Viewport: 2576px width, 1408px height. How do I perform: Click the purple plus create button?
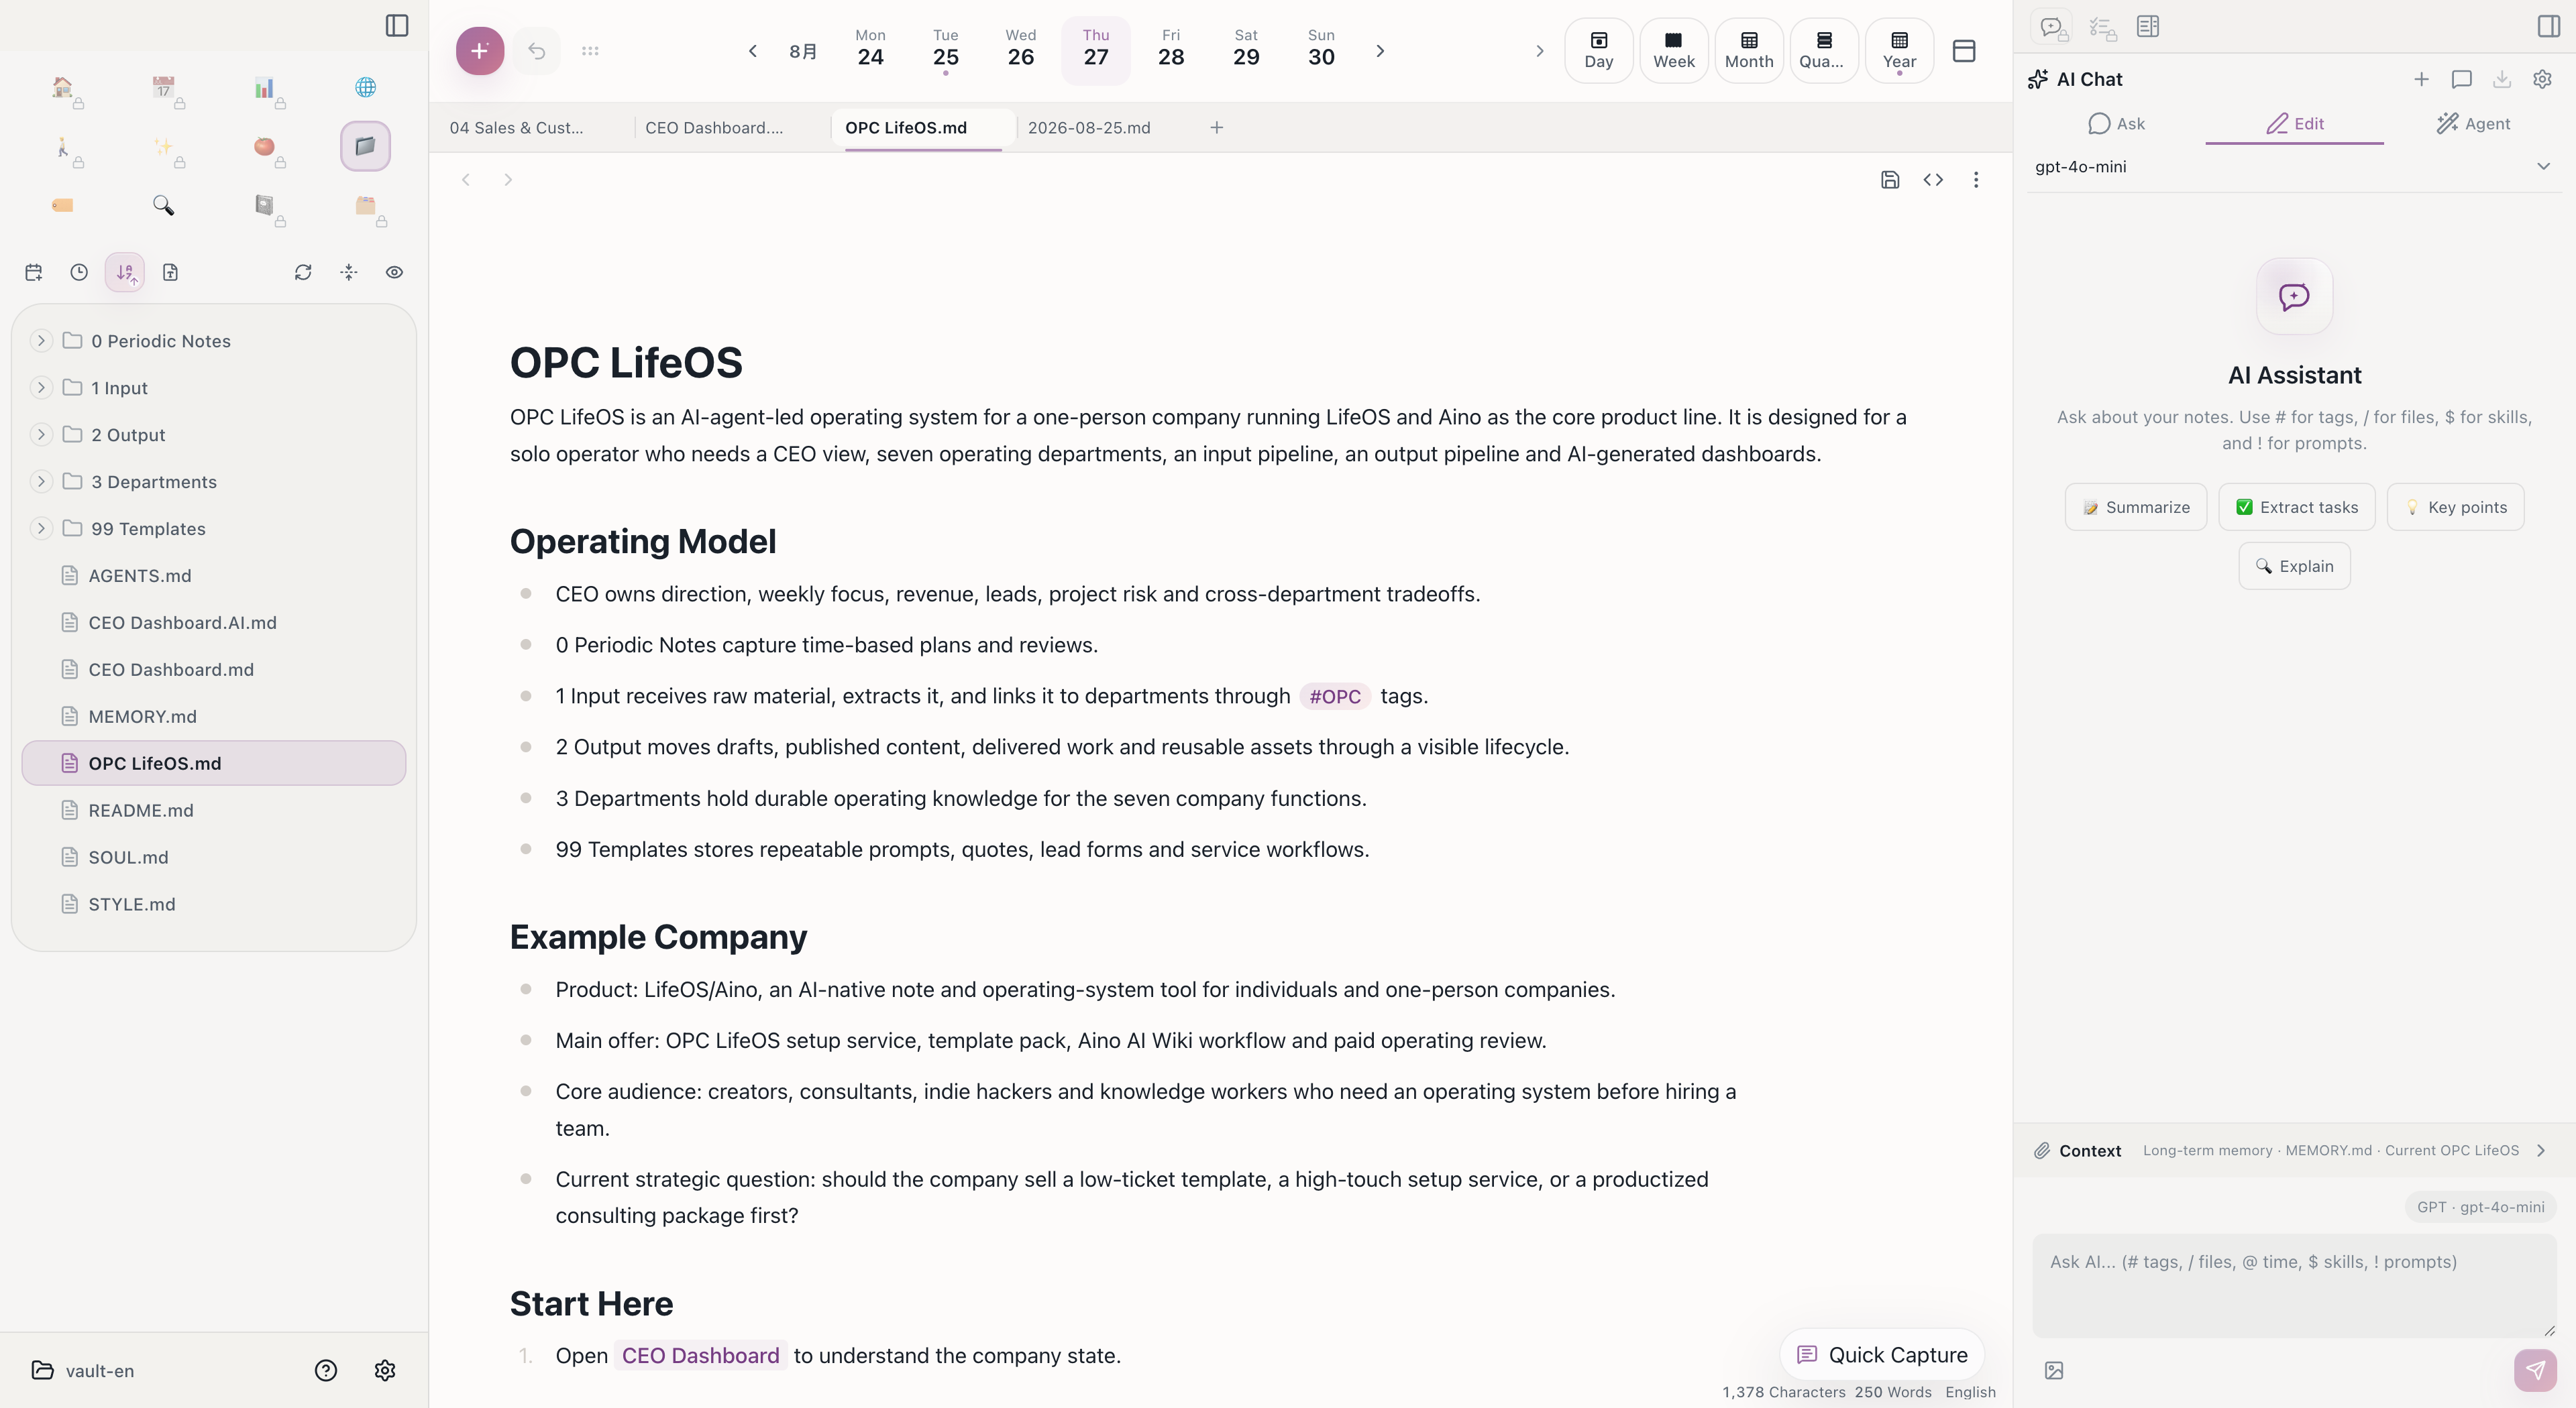(480, 51)
